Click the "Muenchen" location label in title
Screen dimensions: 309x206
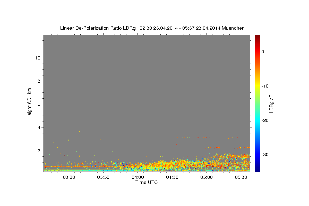pyautogui.click(x=233, y=28)
